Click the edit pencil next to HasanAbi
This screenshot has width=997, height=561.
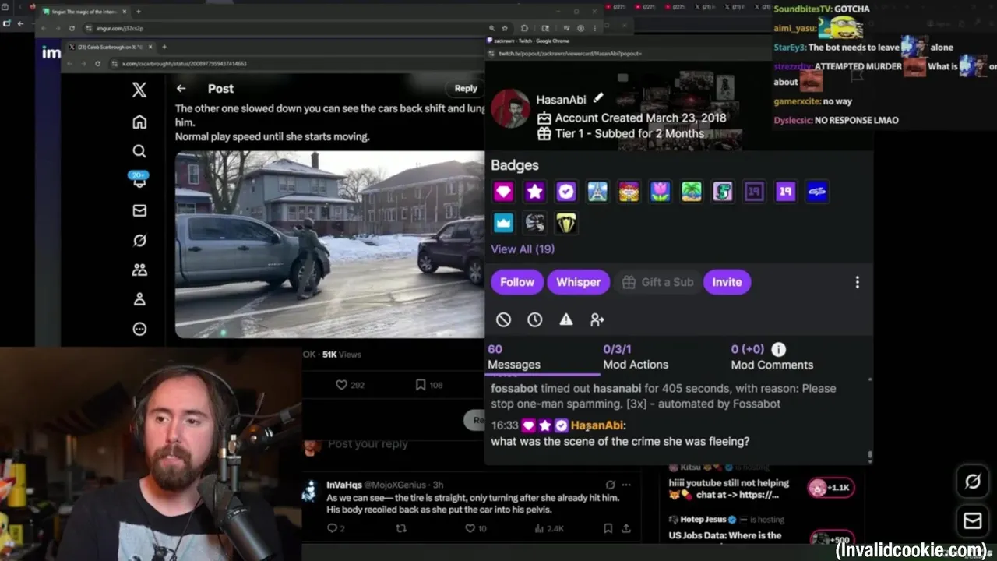pyautogui.click(x=598, y=98)
